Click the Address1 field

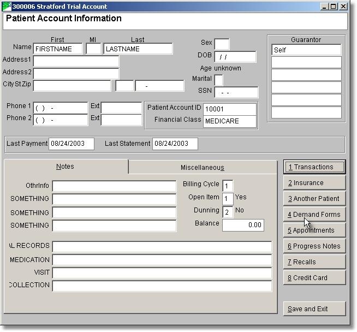coord(76,61)
